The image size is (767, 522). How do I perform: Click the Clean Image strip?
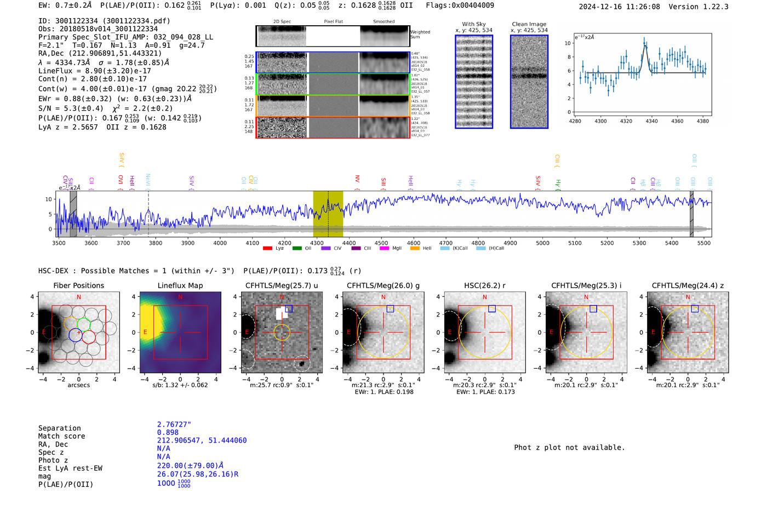click(x=529, y=82)
